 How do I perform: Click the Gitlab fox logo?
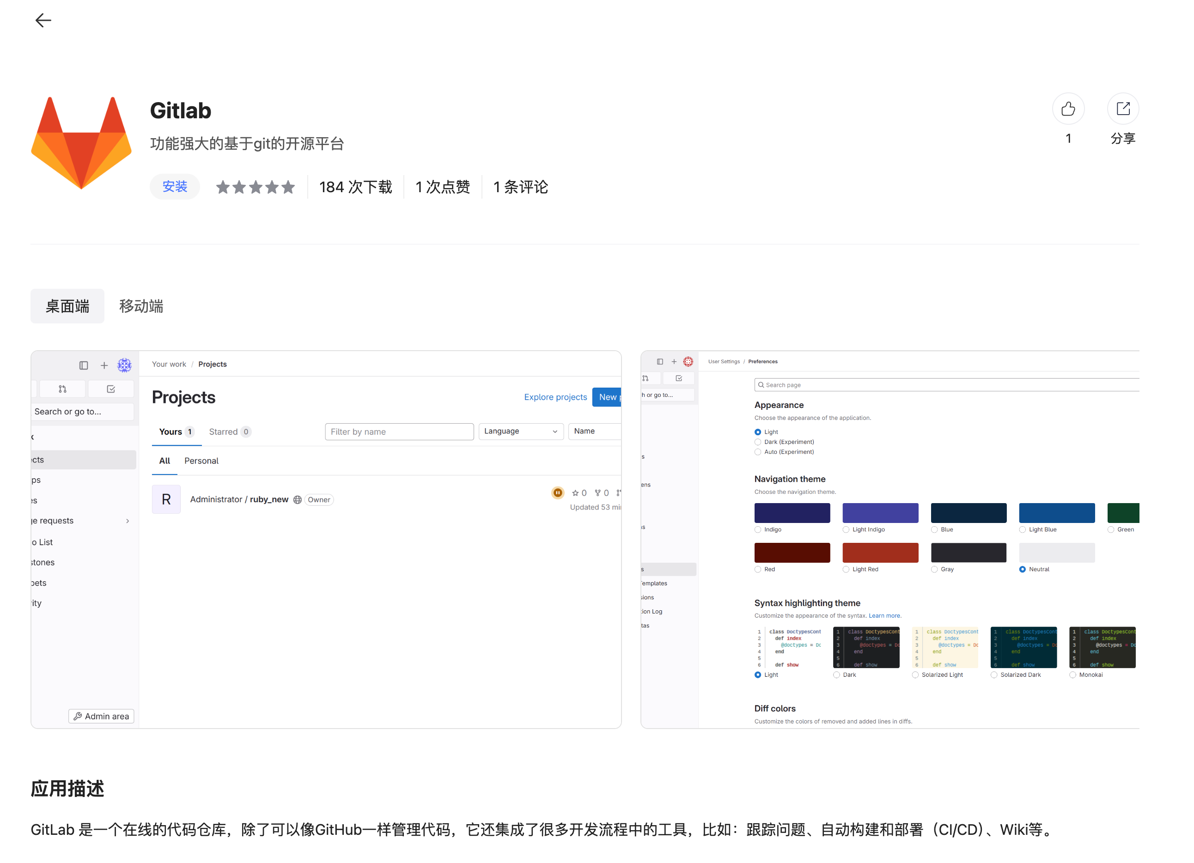(81, 143)
